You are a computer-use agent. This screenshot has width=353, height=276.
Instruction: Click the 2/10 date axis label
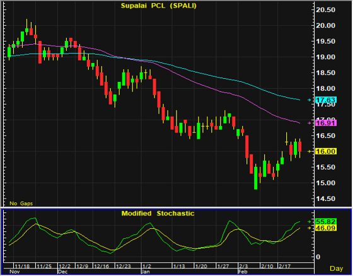[267, 267]
